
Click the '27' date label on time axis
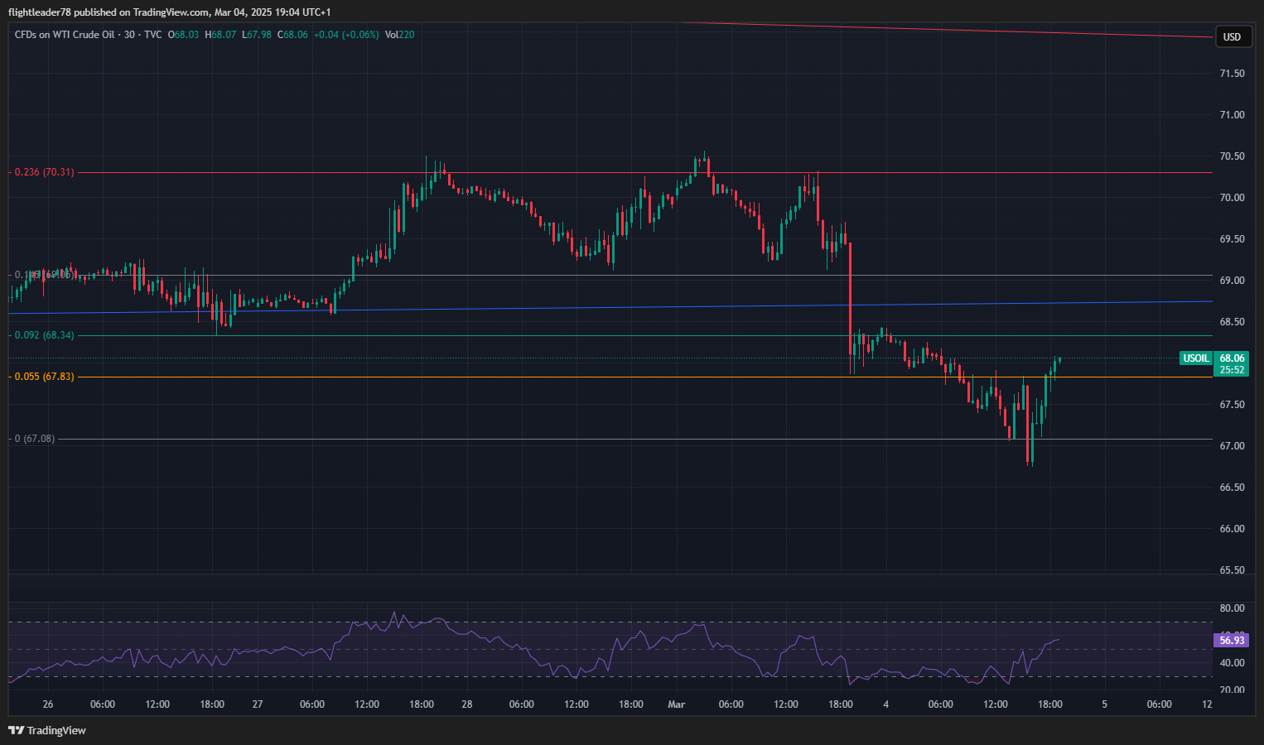[x=258, y=704]
